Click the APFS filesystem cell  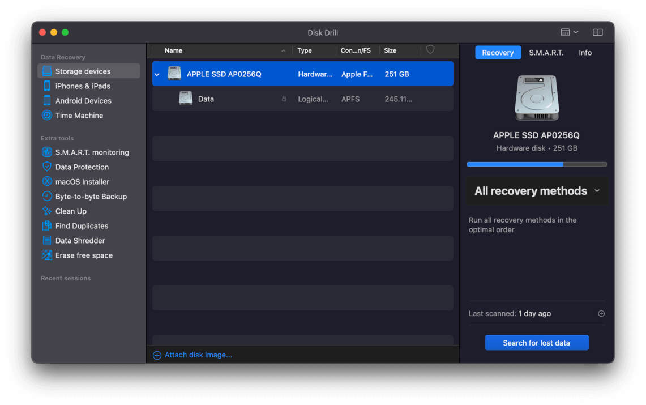click(350, 99)
